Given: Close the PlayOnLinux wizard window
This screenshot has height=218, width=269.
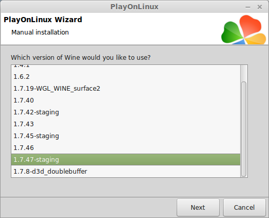Looking at the screenshot, I should pyautogui.click(x=260, y=7).
